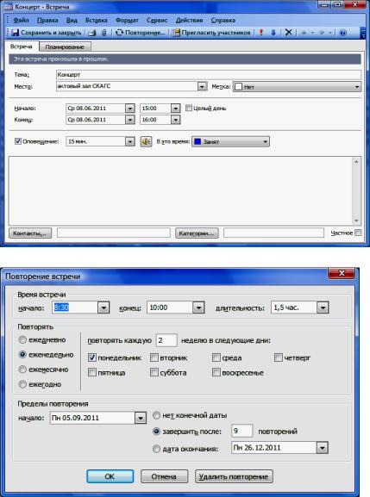370x497 pixels.
Task: Open the Формат menu
Action: (x=127, y=21)
